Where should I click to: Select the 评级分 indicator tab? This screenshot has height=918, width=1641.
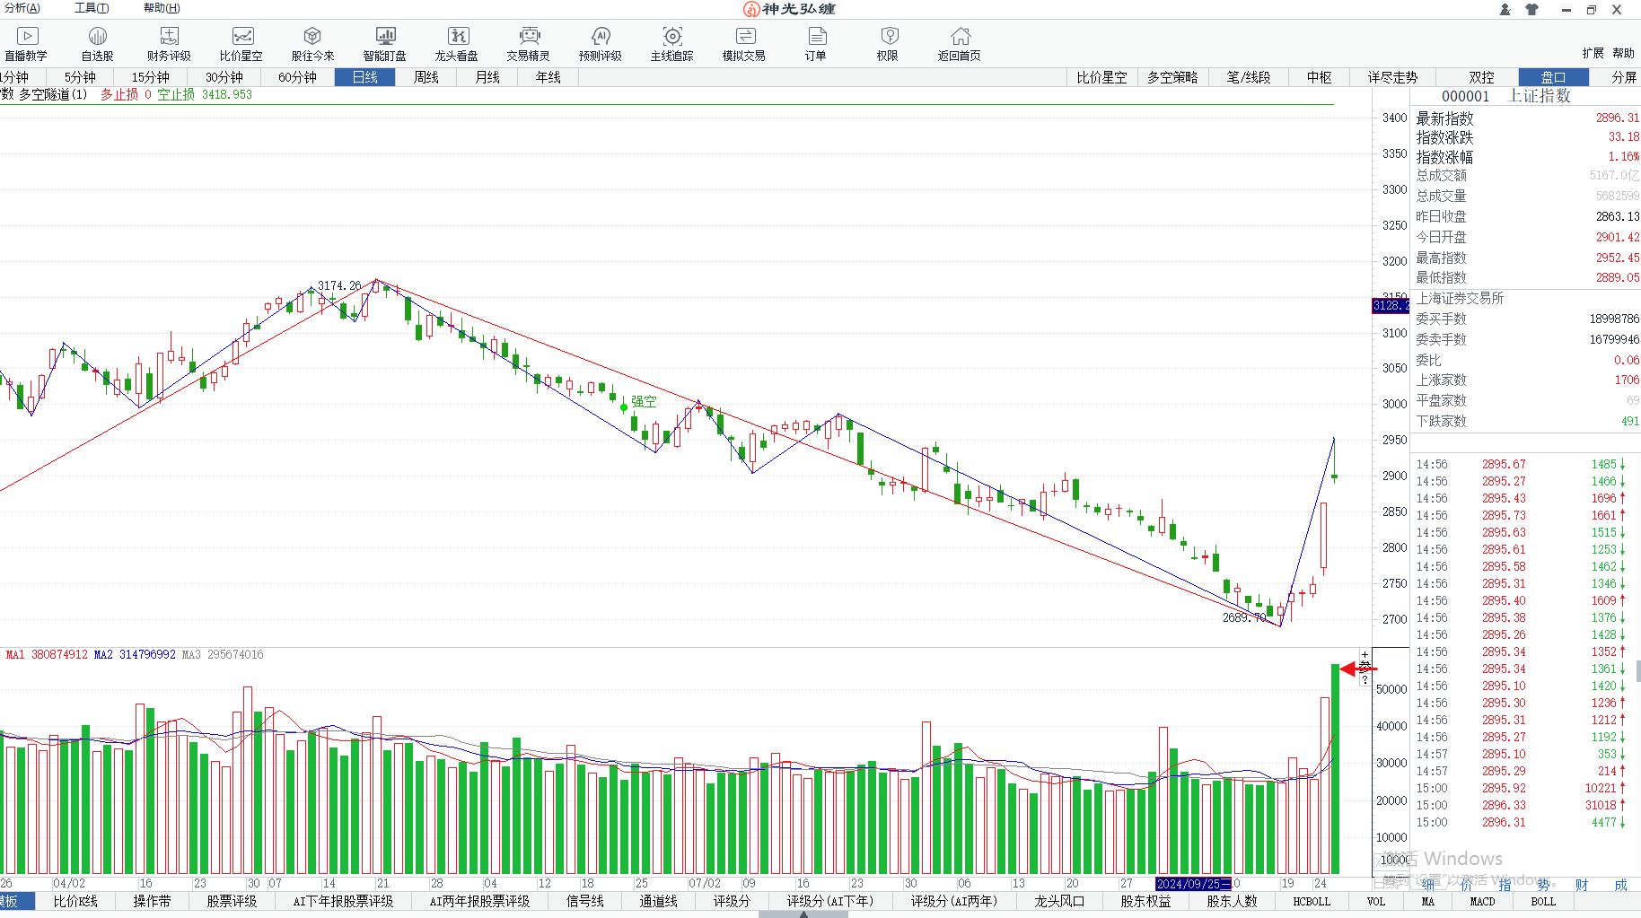pyautogui.click(x=732, y=901)
